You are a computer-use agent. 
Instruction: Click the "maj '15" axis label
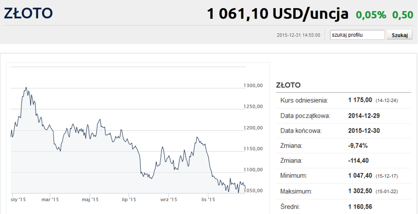[89, 200]
